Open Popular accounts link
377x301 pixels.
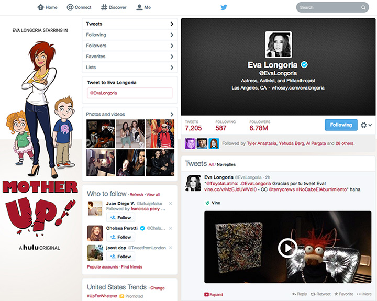pyautogui.click(x=103, y=267)
